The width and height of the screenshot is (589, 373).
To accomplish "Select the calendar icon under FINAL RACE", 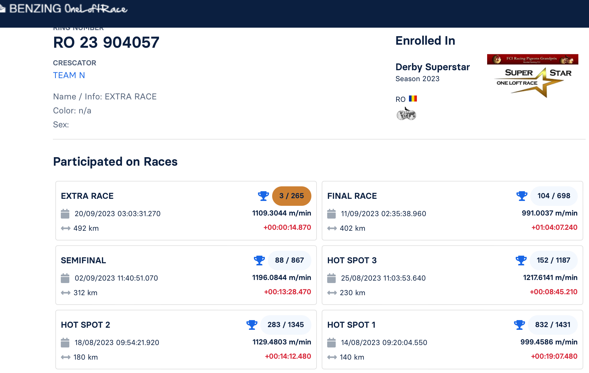I will [332, 214].
